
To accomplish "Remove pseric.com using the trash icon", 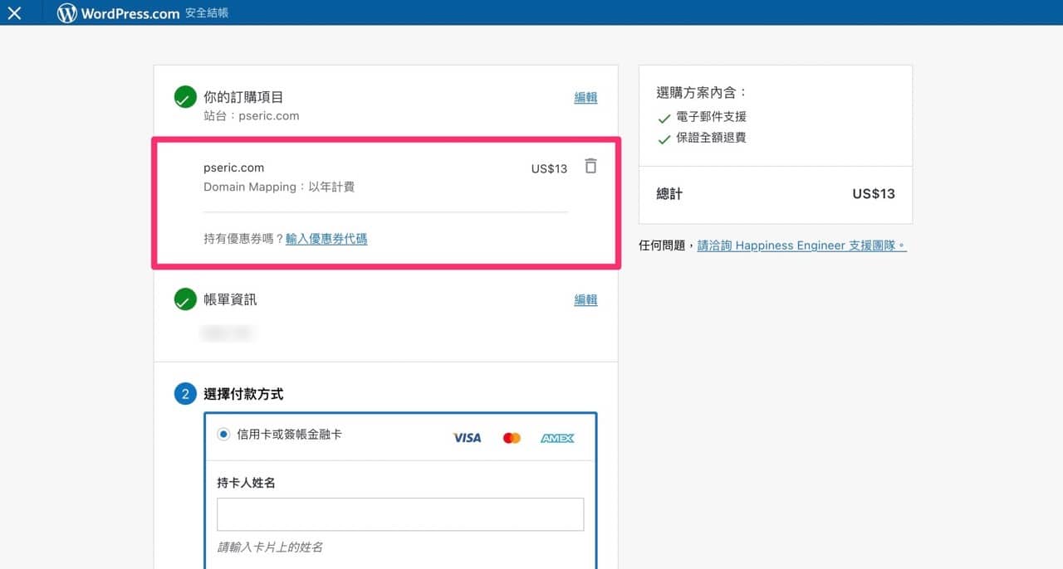I will click(x=590, y=166).
